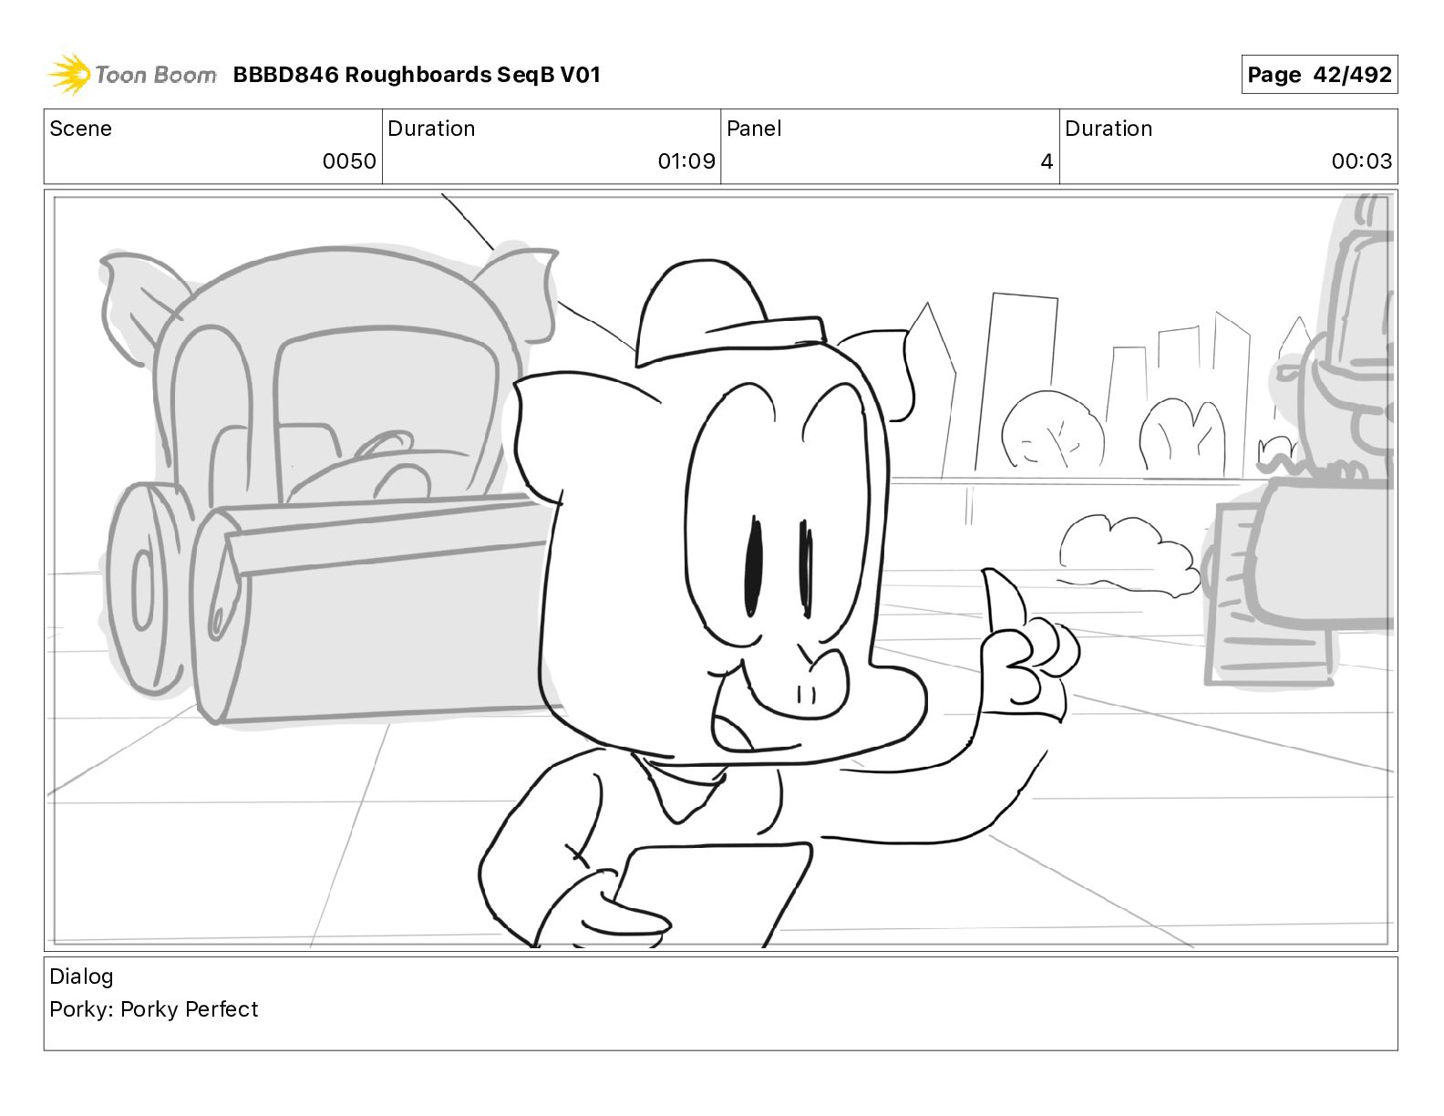Click the panel number '4'
The height and width of the screenshot is (1116, 1444).
pos(1047,161)
